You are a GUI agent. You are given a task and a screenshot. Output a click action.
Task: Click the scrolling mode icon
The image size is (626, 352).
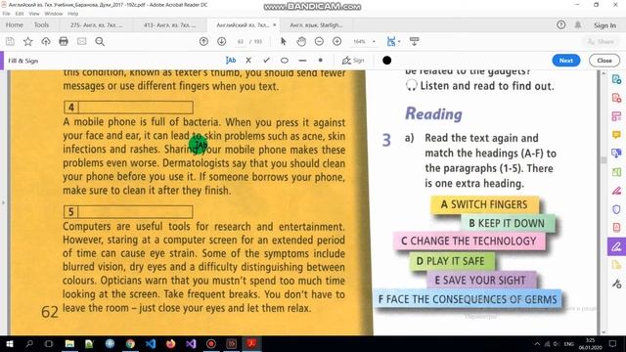point(414,41)
